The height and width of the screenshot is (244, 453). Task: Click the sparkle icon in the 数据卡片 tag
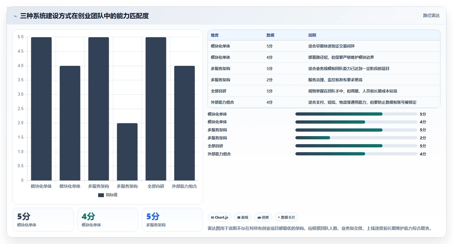tap(279, 217)
